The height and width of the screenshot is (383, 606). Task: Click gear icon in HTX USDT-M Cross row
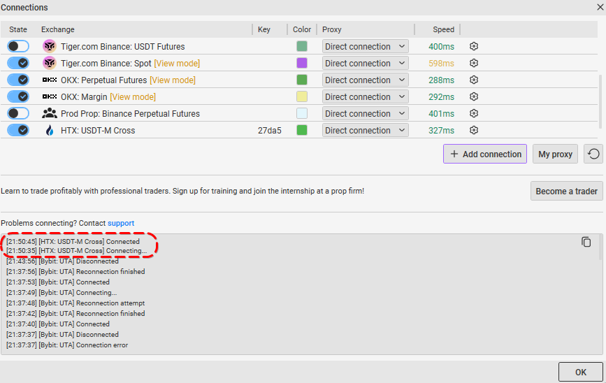click(474, 130)
